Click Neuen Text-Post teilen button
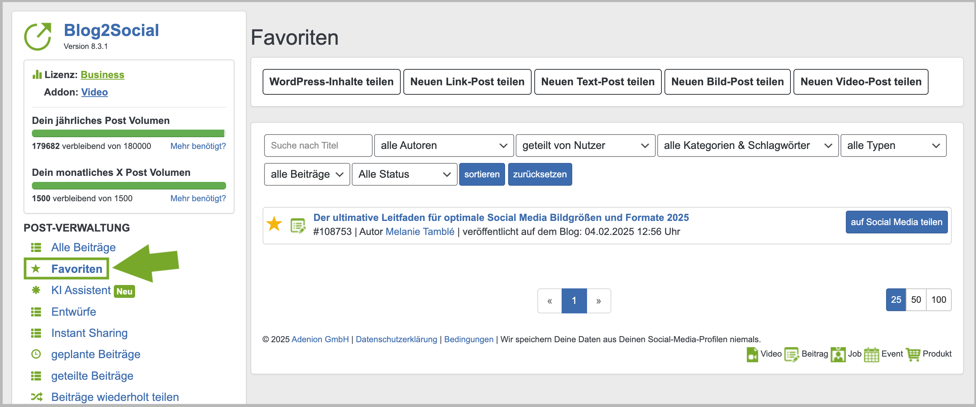976x407 pixels. click(598, 82)
